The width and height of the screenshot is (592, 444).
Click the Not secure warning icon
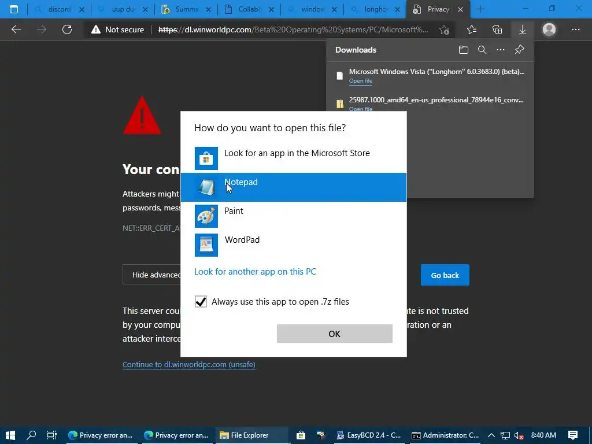96,29
